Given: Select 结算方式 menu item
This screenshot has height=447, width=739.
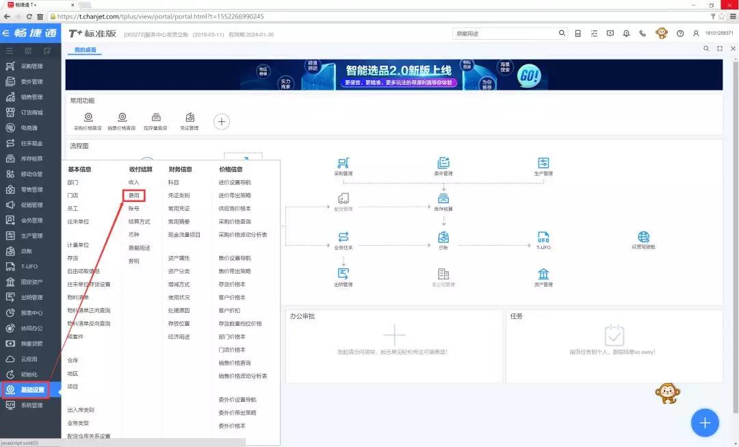Looking at the screenshot, I should click(139, 222).
